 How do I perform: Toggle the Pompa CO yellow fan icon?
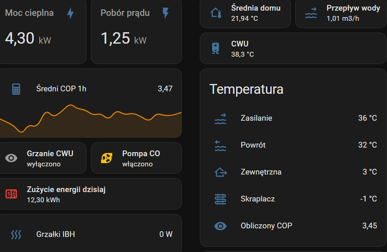click(x=107, y=158)
